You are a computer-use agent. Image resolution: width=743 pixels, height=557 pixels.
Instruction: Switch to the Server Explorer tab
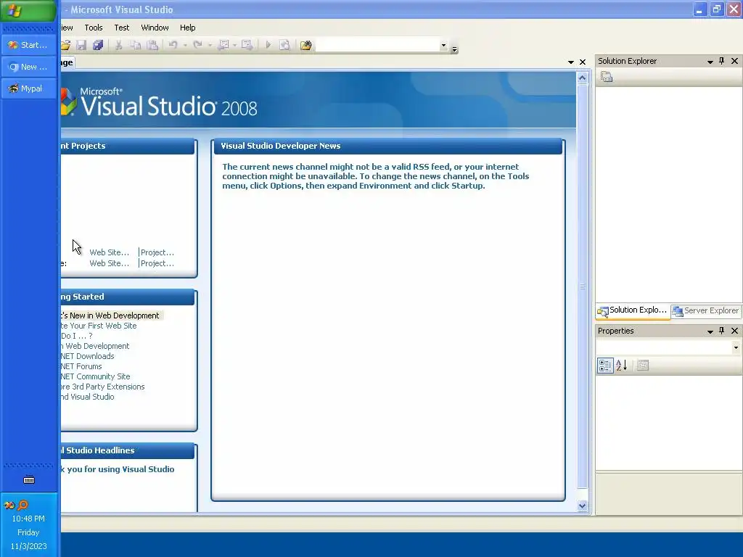click(x=706, y=310)
